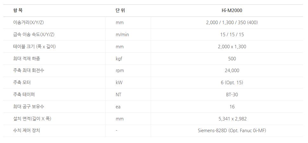Click the 6 (Opt. 15) motor value
The width and height of the screenshot is (308, 143).
232,83
